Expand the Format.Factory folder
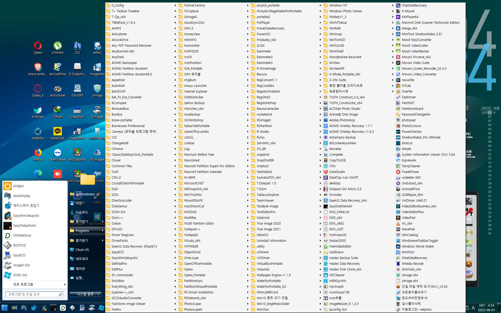Image resolution: width=501 pixels, height=313 pixels. pos(214,5)
